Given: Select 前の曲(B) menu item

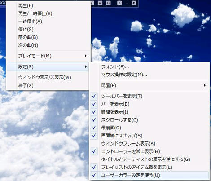Looking at the screenshot, I should pos(48,37).
